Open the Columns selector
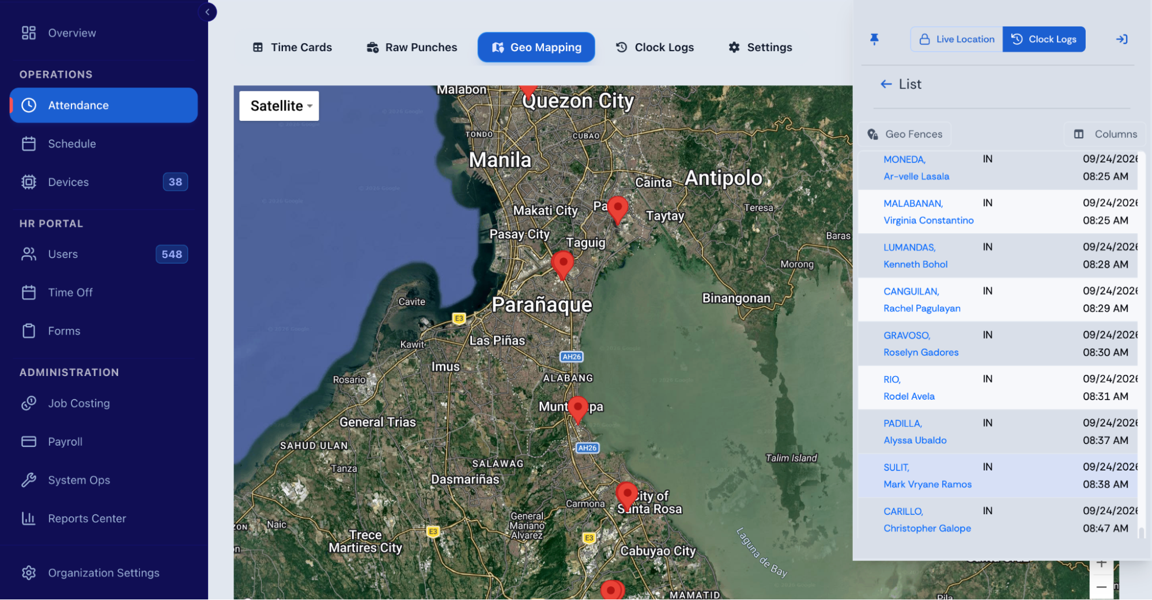 1105,134
